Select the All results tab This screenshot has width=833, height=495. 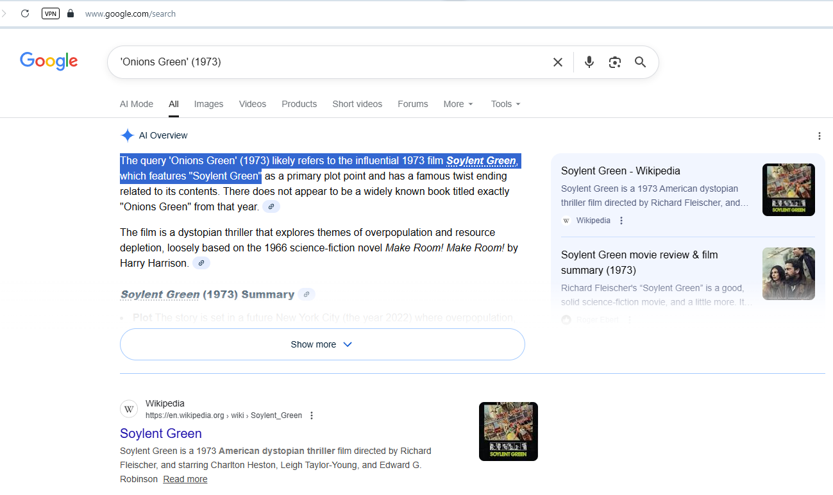tap(174, 104)
